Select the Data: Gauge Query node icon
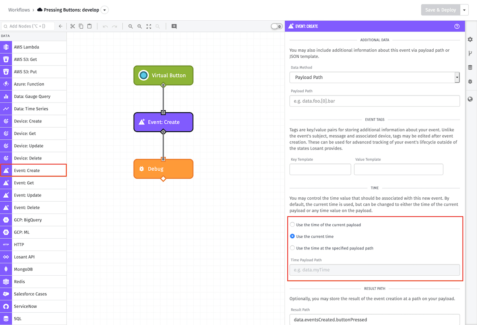Image resolution: width=477 pixels, height=325 pixels. click(x=6, y=96)
